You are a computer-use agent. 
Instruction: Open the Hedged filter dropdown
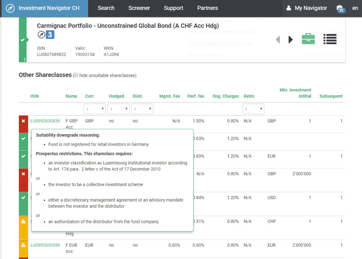[118, 109]
